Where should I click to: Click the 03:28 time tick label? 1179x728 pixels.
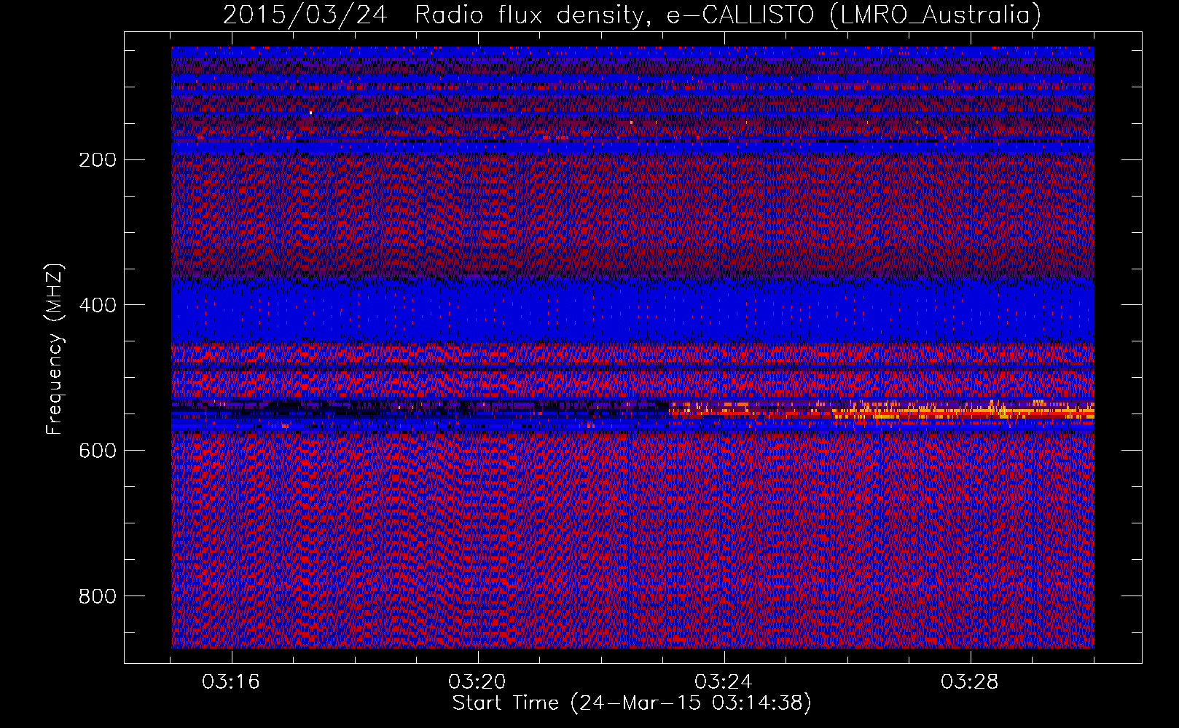[x=970, y=682]
